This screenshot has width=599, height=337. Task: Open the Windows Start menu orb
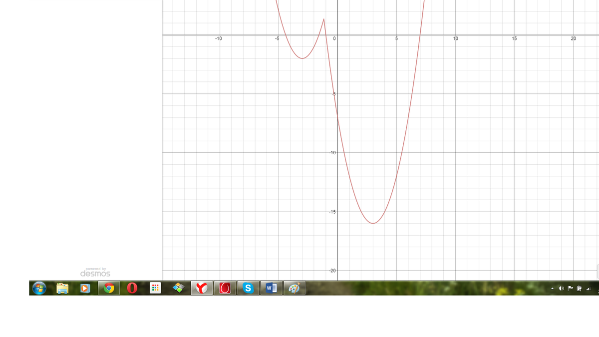pyautogui.click(x=39, y=288)
